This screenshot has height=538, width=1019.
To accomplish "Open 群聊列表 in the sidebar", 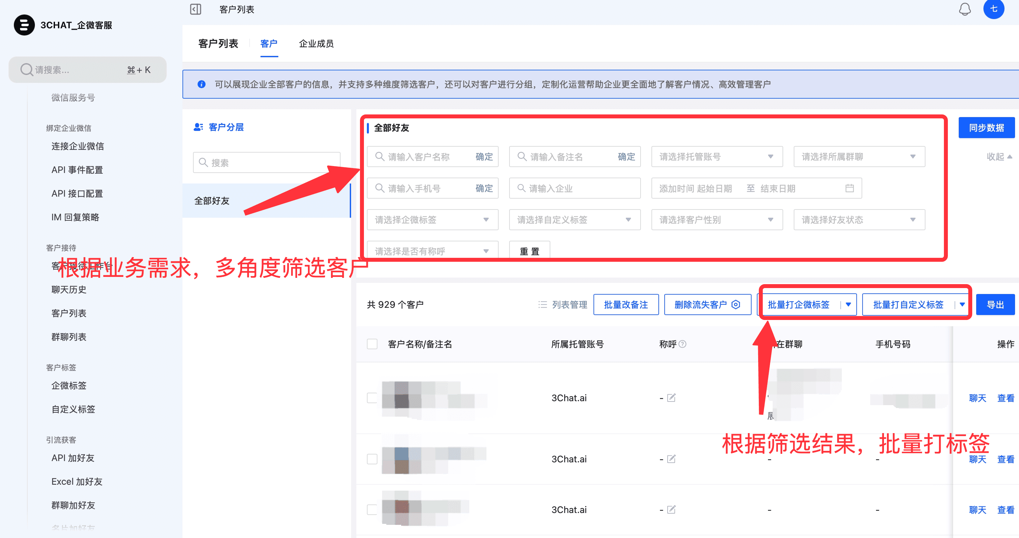I will tap(69, 337).
